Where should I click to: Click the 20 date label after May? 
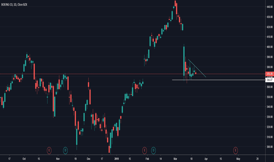(258, 159)
